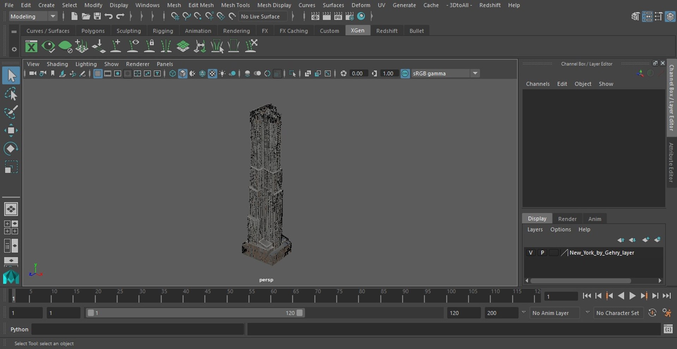The image size is (677, 349).
Task: Toggle P playback for New_York_by_Gehry_layer
Action: click(542, 253)
